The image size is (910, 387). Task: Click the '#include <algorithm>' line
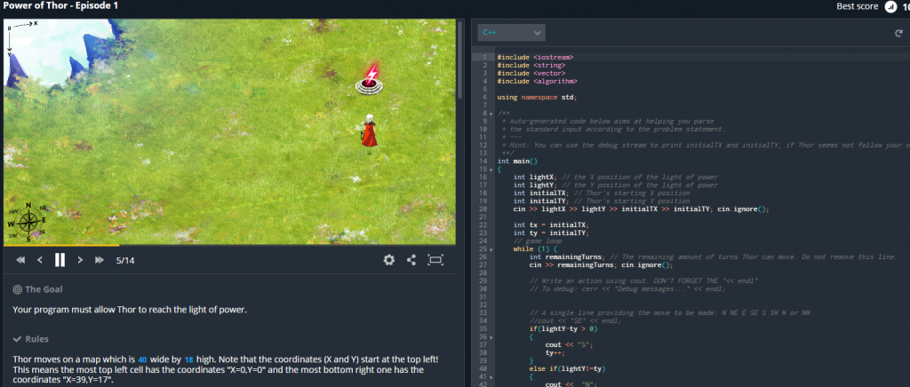tap(538, 81)
